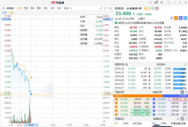This screenshot has width=188, height=127.
Task: Click ask level 4 price 33.550
Action: [162, 111]
